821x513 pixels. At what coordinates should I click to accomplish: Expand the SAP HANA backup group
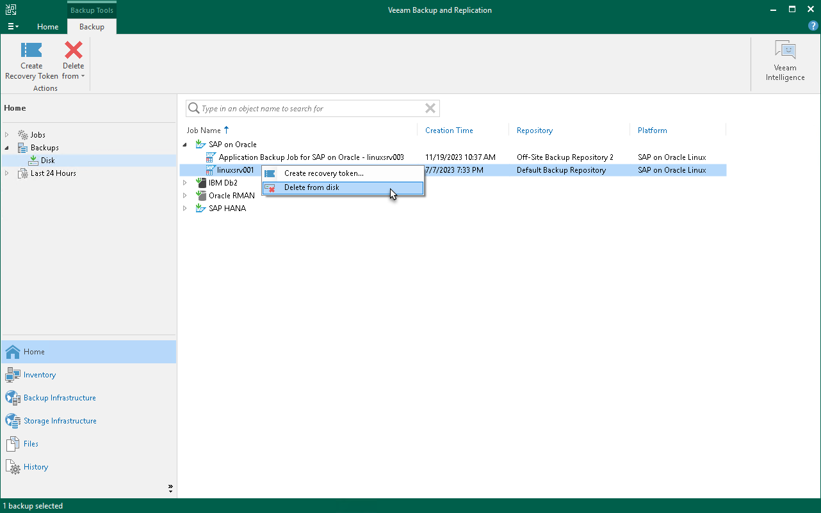185,209
